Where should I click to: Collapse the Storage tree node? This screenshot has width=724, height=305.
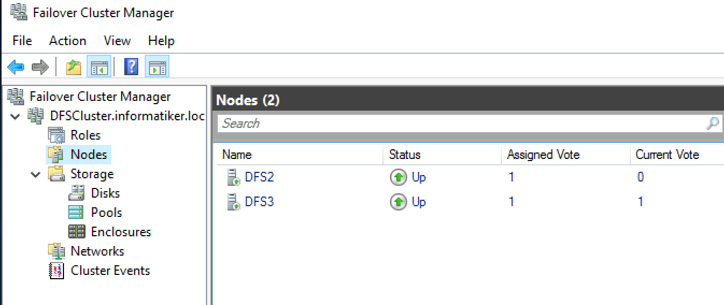(36, 174)
